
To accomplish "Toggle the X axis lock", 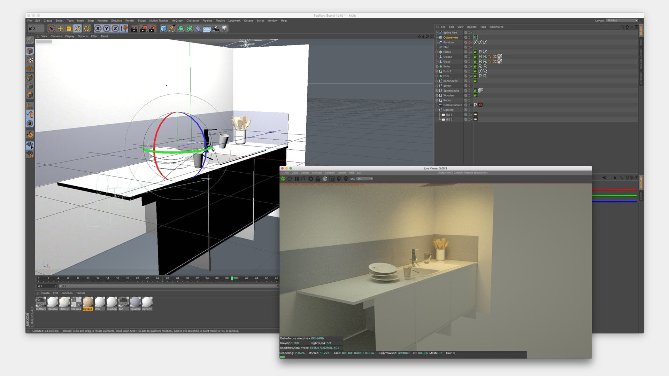I will [x=98, y=29].
